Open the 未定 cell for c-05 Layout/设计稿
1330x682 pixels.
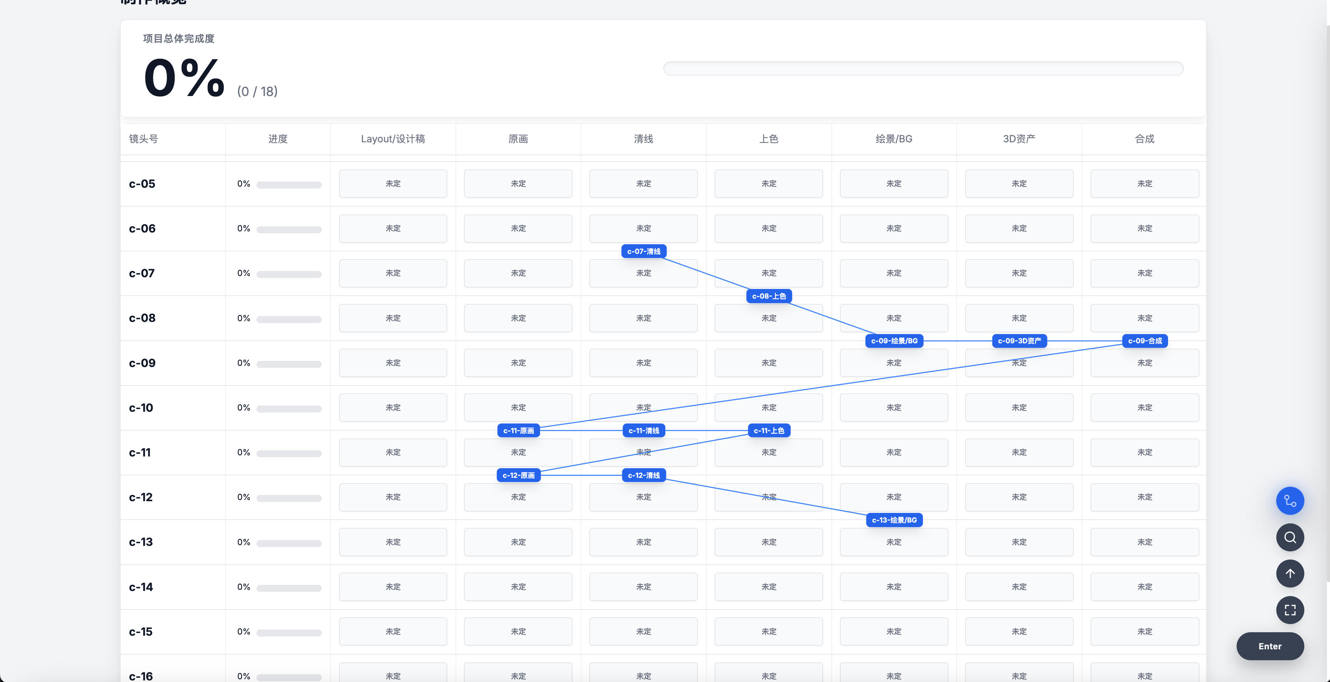point(393,184)
